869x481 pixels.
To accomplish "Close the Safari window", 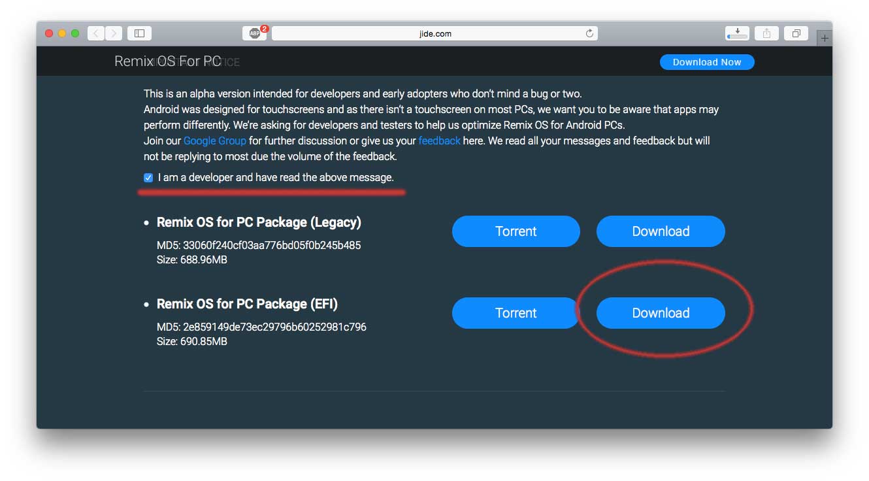I will [x=49, y=33].
